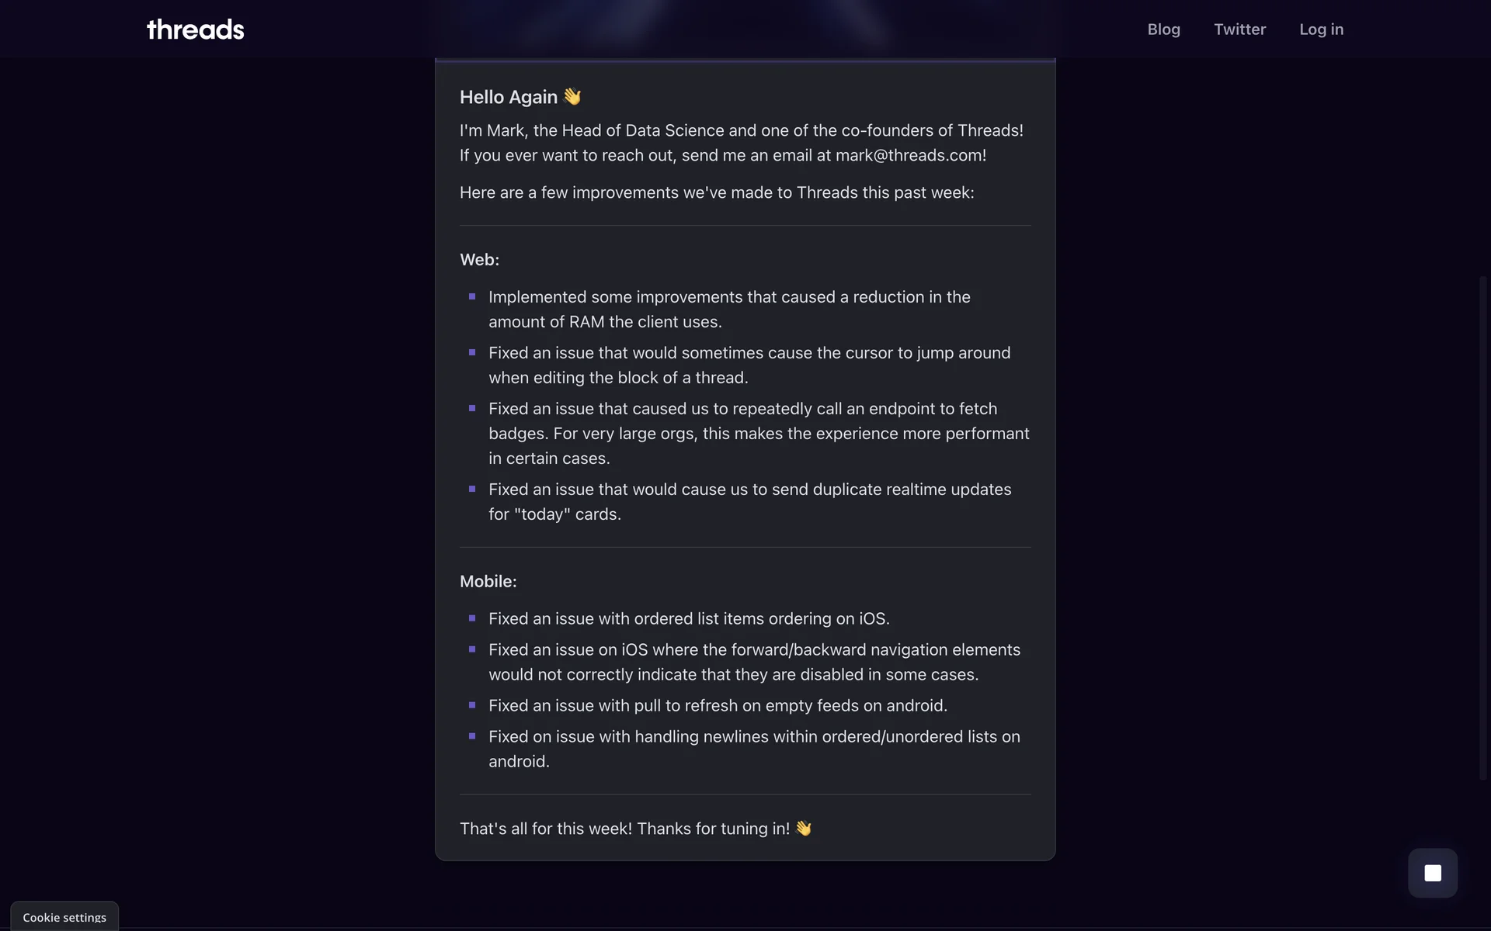Open Cookie settings
The height and width of the screenshot is (931, 1491).
tap(64, 917)
